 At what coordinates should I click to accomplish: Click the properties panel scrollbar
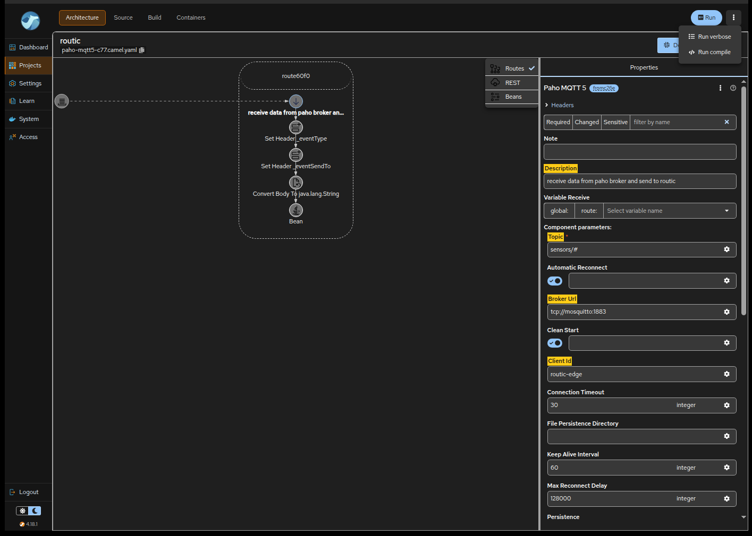pyautogui.click(x=743, y=200)
